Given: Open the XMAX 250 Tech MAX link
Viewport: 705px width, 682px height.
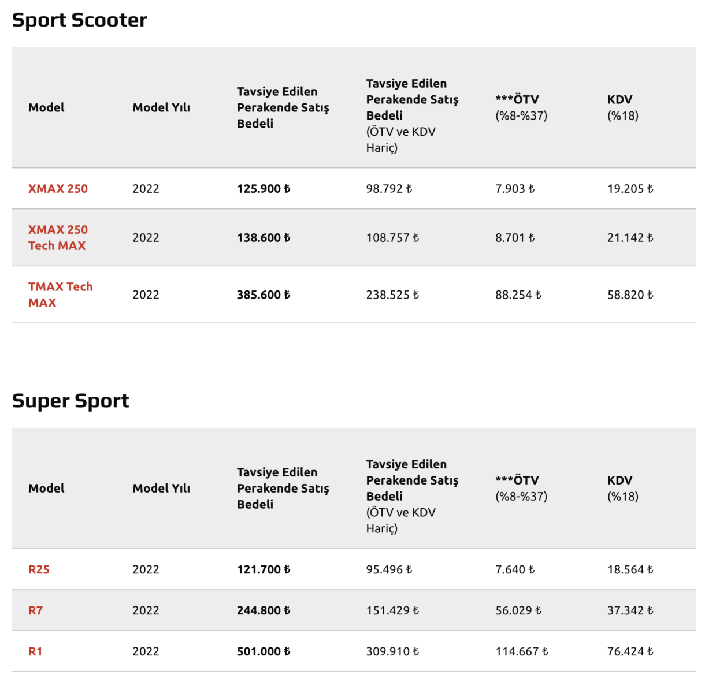Looking at the screenshot, I should coord(58,237).
